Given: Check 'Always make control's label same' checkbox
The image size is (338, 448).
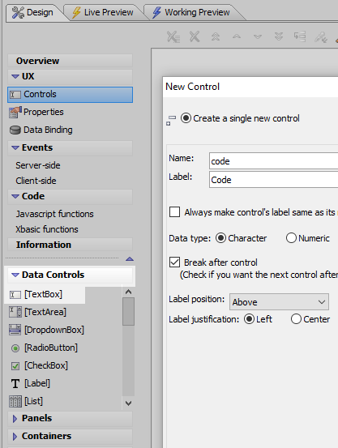Looking at the screenshot, I should (174, 212).
